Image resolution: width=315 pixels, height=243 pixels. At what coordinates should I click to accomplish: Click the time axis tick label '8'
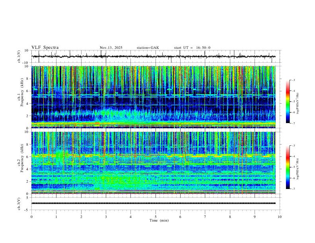tap(230, 217)
